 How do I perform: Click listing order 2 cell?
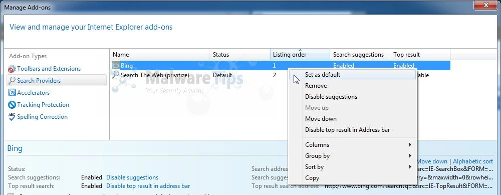tap(275, 75)
